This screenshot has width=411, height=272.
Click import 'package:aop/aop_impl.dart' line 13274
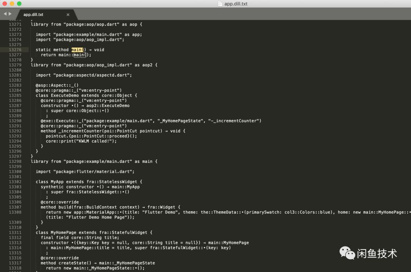click(x=80, y=40)
